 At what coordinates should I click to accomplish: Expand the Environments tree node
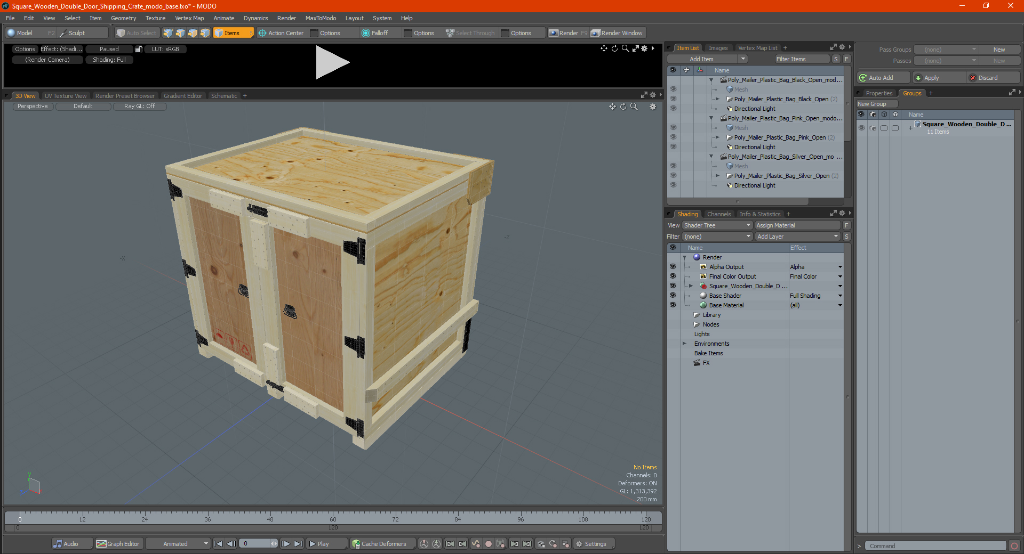tap(684, 344)
